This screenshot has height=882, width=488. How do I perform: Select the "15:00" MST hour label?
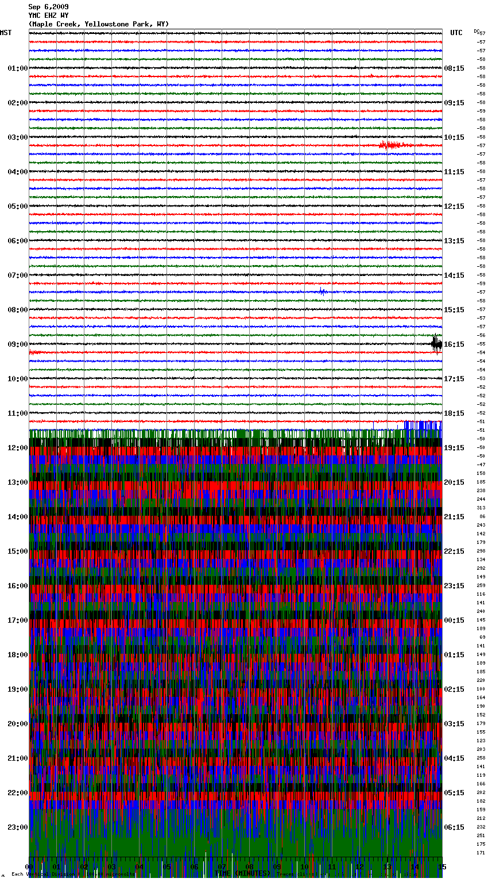(18, 551)
